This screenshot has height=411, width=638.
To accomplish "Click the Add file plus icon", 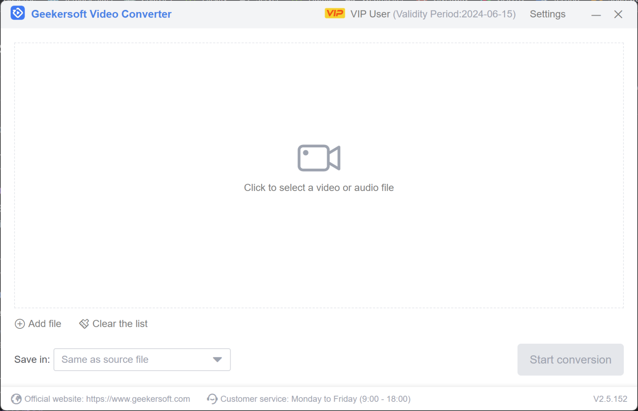I will pyautogui.click(x=20, y=324).
